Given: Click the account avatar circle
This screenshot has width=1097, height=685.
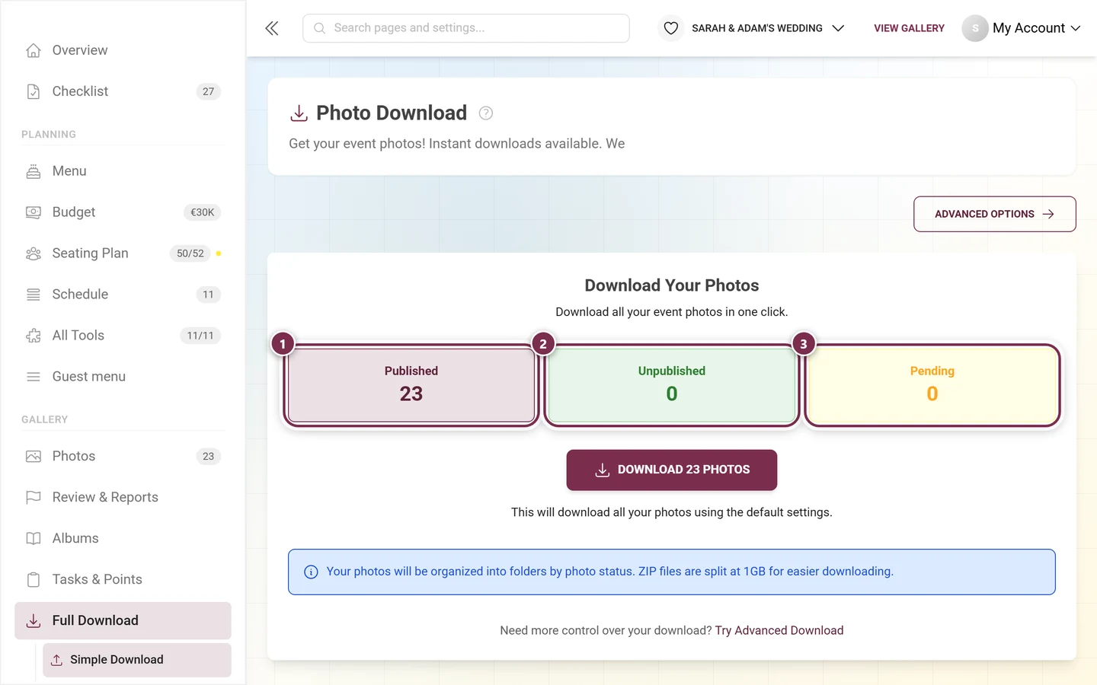Looking at the screenshot, I should 975,28.
